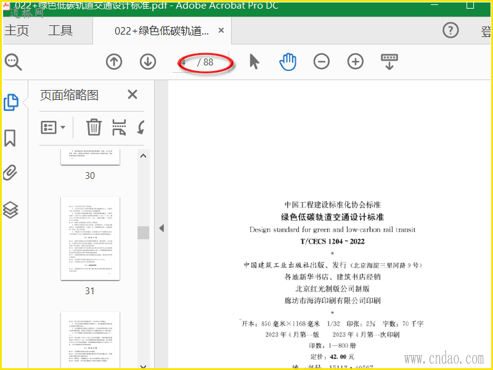Viewport: 493px width, 370px height.
Task: Click the text T/CECS 1204-2022
Action: (332, 241)
